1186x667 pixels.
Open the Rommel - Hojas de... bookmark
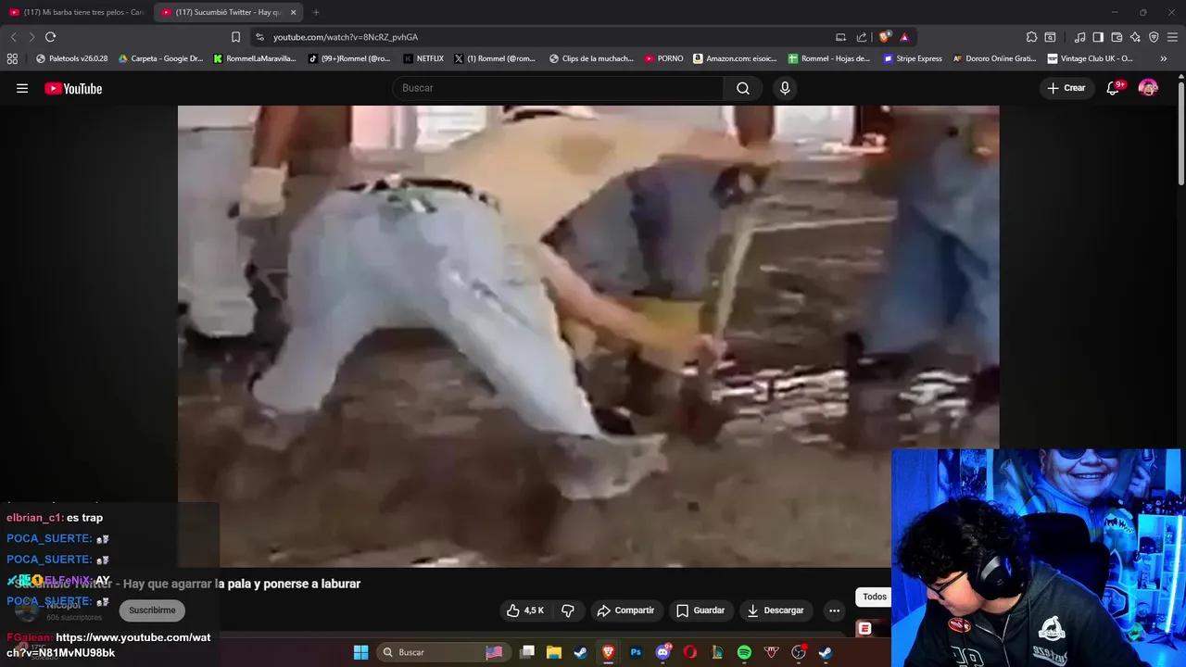click(x=829, y=58)
